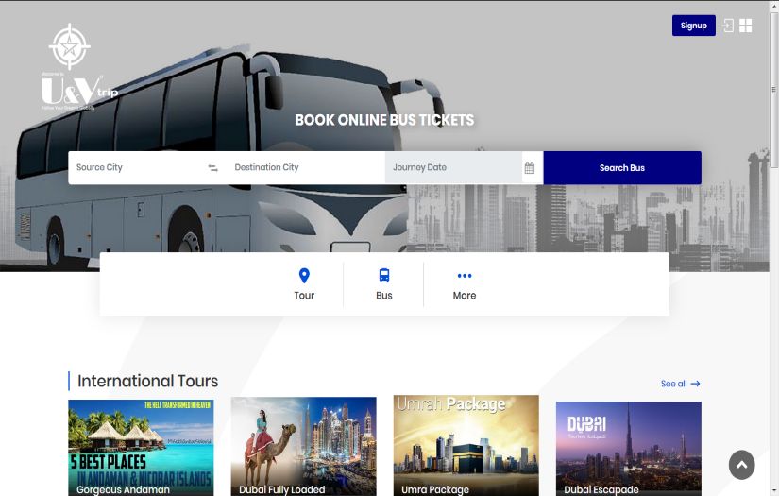Image resolution: width=779 pixels, height=496 pixels.
Task: Open the Umra Package thumbnail
Action: (466, 445)
